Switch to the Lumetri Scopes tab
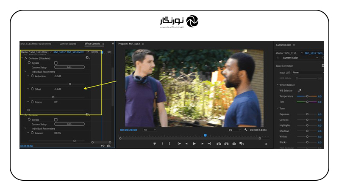The height and width of the screenshot is (190, 339). coord(68,44)
